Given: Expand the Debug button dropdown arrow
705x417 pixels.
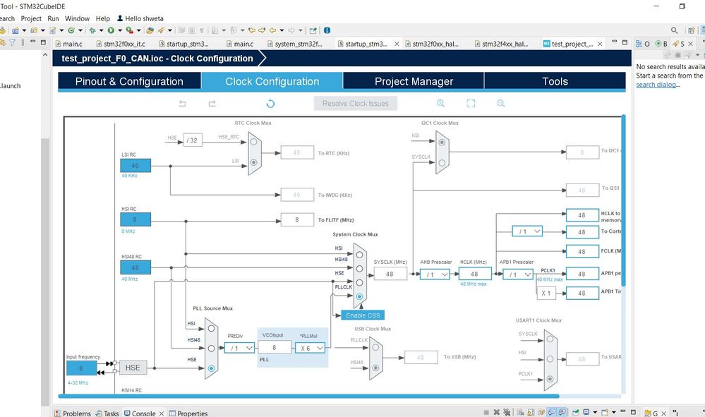Looking at the screenshot, I should (x=101, y=30).
